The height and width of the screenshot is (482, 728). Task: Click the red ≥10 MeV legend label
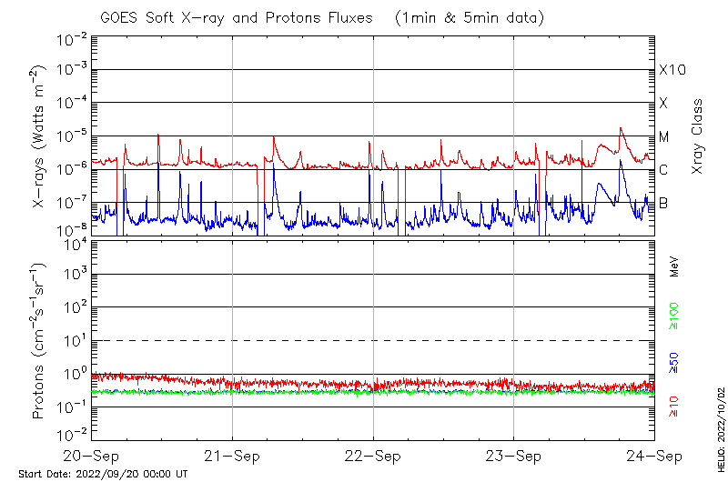pos(674,405)
